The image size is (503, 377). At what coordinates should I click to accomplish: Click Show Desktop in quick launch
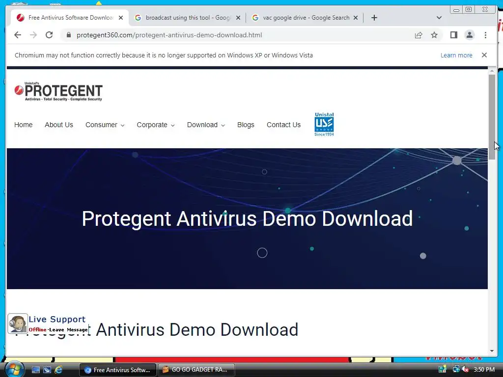[35, 370]
